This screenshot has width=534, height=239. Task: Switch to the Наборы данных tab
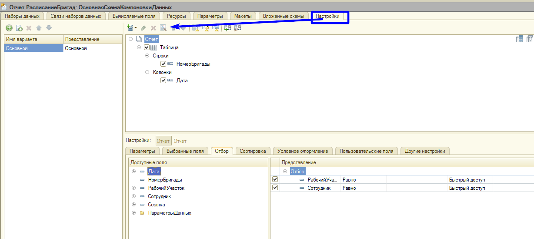(22, 16)
